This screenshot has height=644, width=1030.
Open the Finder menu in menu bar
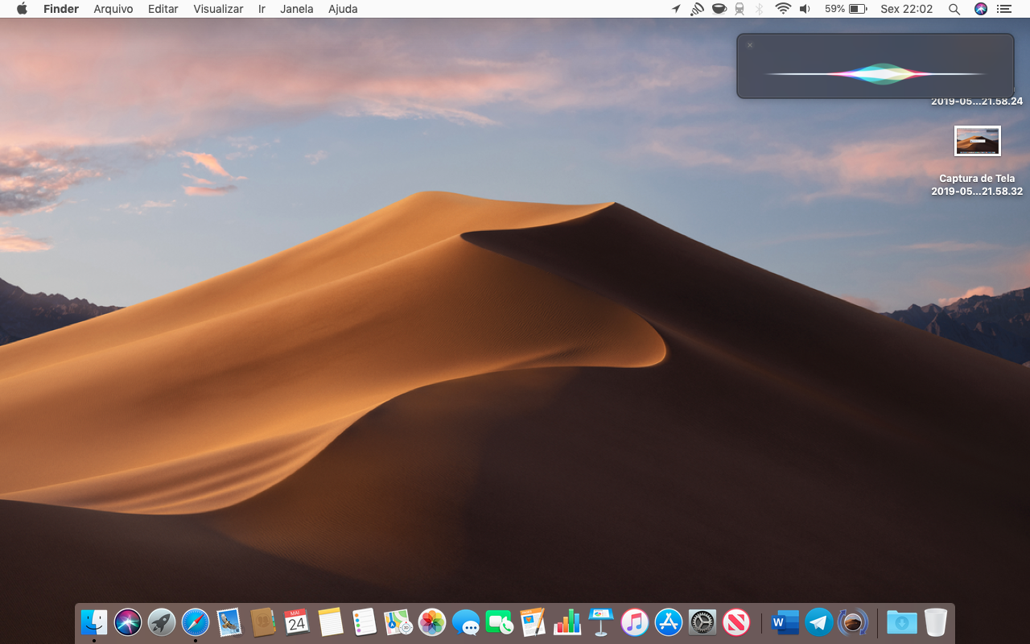(61, 9)
